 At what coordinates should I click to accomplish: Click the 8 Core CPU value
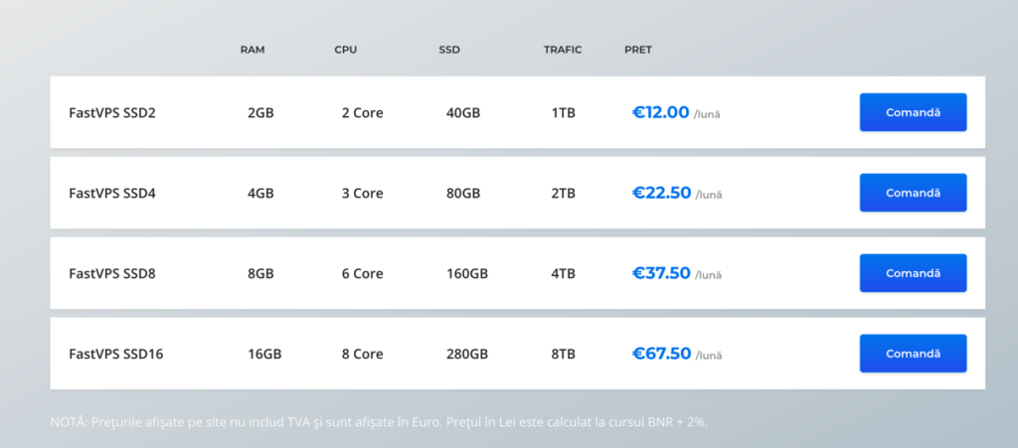pos(362,354)
